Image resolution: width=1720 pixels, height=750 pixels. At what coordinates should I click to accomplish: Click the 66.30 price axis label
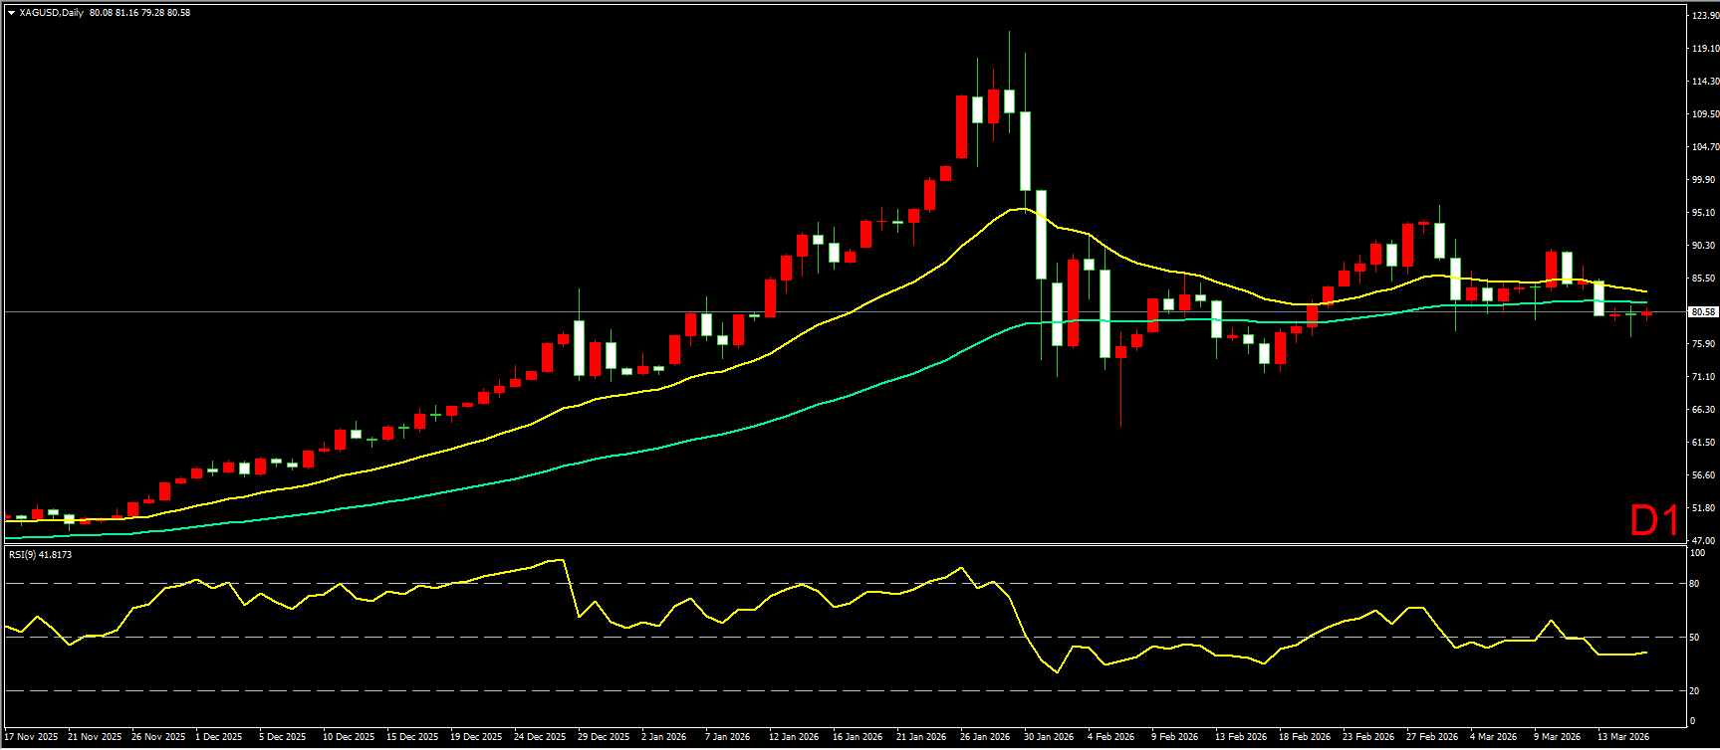pyautogui.click(x=1704, y=410)
